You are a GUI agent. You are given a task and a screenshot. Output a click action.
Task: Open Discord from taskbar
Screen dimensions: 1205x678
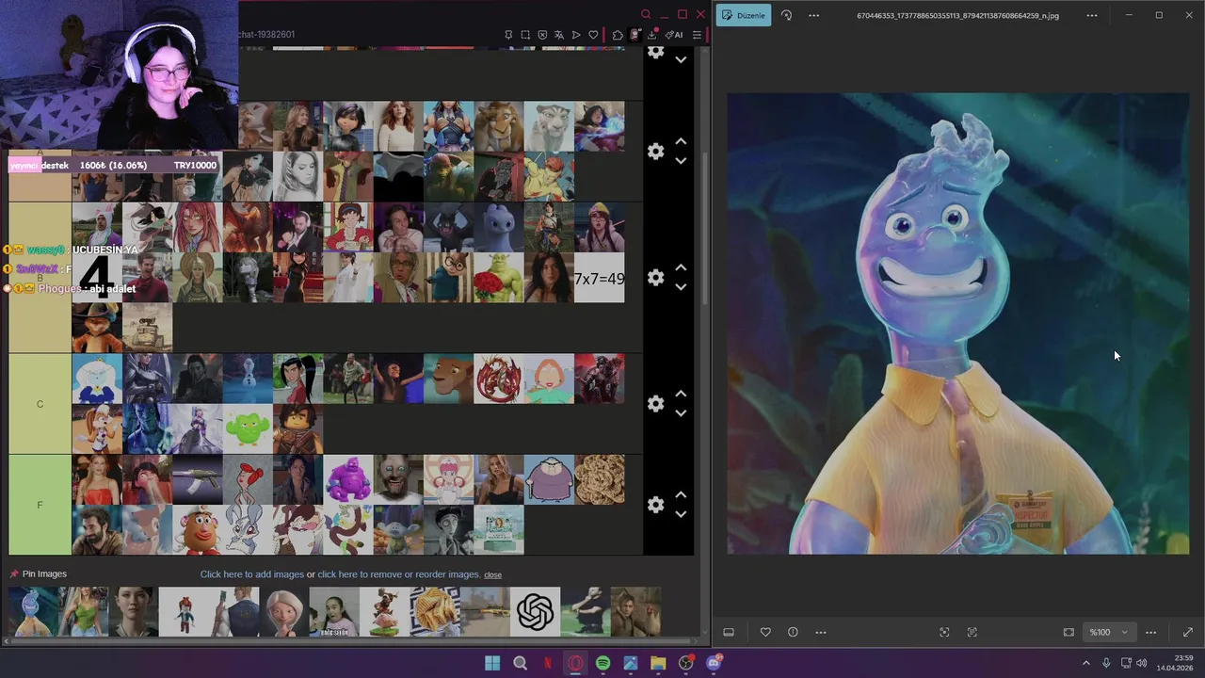[x=714, y=663]
